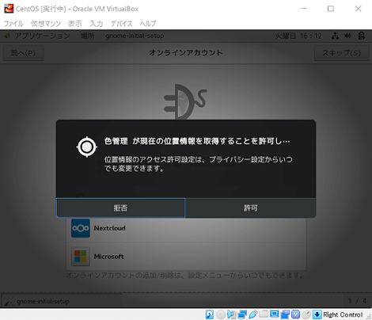This screenshot has height=320, width=372.
Task: Click the スキップ(S) button
Action: pos(341,53)
